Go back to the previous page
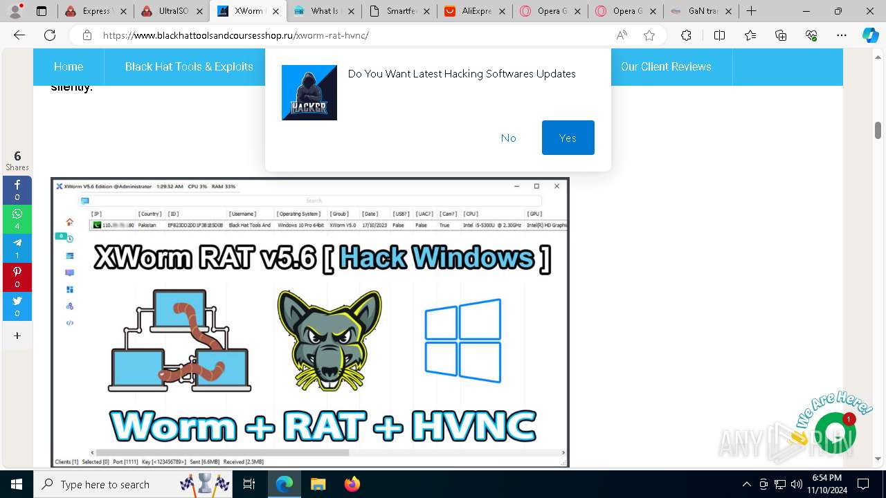The width and height of the screenshot is (886, 498). (x=19, y=35)
